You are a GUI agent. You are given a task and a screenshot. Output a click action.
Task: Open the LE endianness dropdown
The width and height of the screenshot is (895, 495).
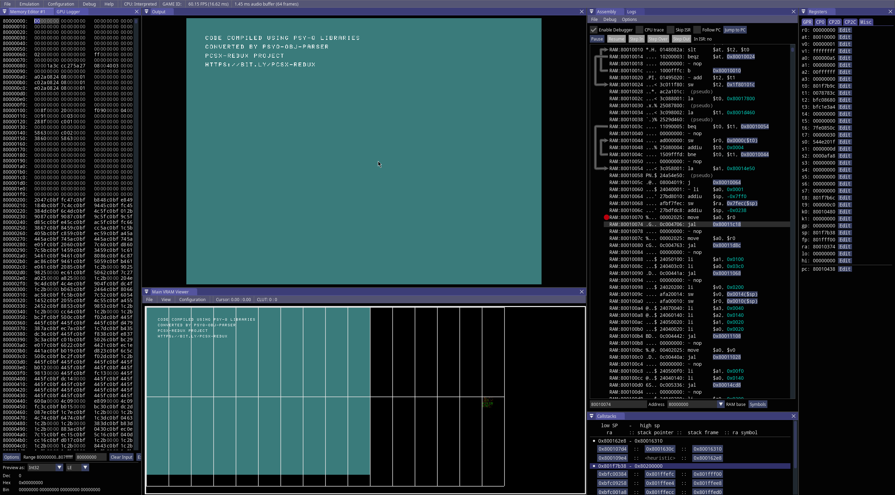point(85,467)
